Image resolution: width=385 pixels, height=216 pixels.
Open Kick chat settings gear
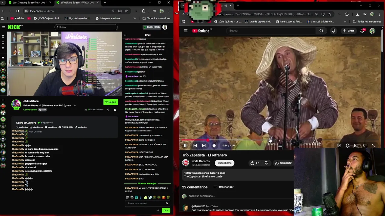[158, 210]
